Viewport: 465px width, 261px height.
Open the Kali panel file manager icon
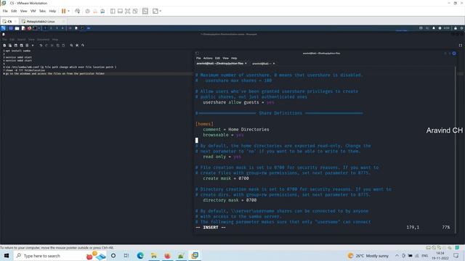[x=17, y=28]
